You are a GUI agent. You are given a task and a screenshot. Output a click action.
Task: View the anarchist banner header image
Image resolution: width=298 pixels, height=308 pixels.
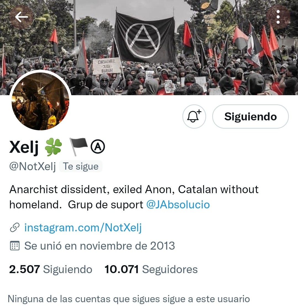149,48
